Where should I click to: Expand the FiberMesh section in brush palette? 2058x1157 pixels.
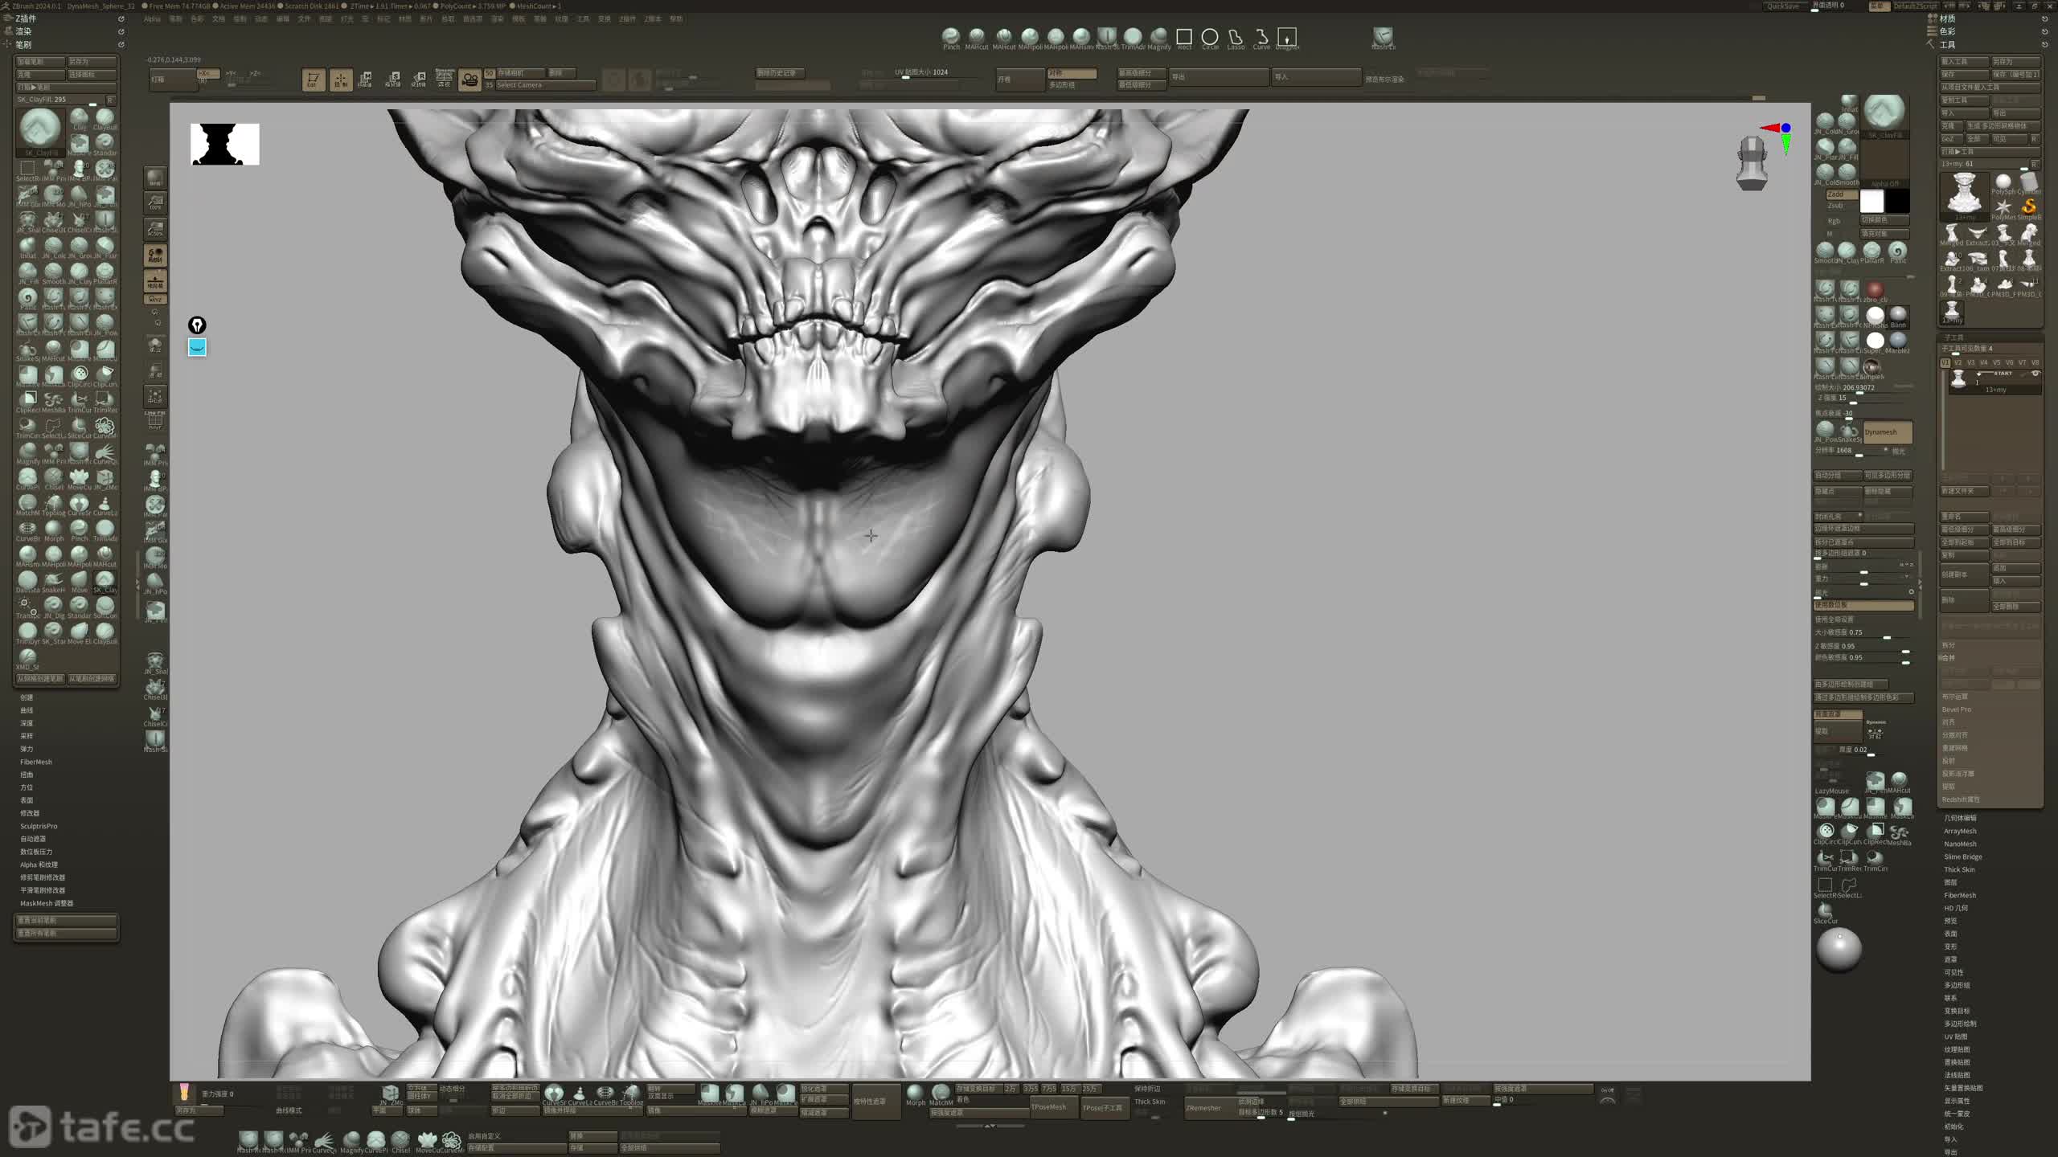click(x=36, y=762)
